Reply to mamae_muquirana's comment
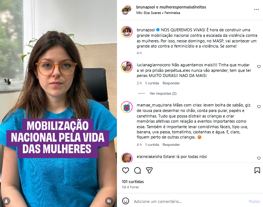Viewport: 263px width, 207px height. (x=171, y=144)
